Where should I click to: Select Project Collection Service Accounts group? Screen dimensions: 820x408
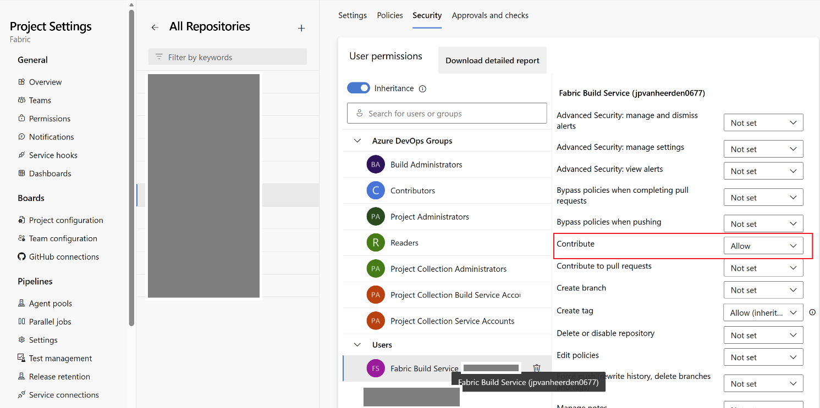[447, 321]
